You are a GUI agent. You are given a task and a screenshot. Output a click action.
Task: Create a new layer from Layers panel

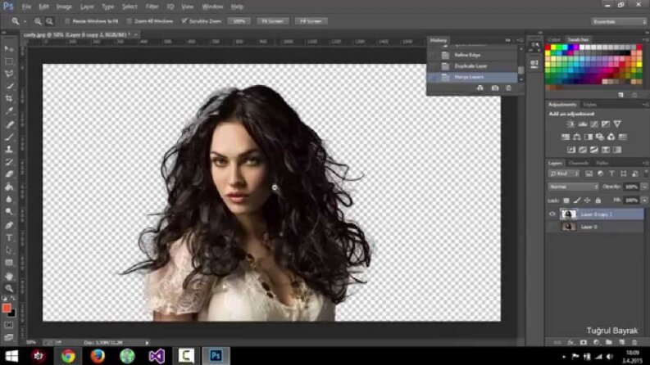click(x=621, y=342)
